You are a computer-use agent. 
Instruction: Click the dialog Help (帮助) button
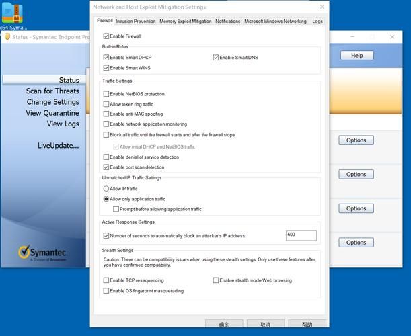tap(307, 324)
